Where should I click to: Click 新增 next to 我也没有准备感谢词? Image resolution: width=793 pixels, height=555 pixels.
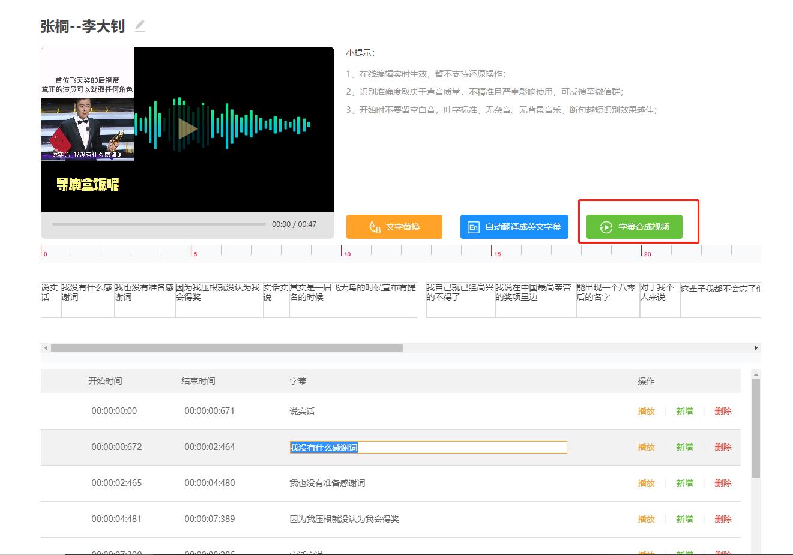[684, 483]
